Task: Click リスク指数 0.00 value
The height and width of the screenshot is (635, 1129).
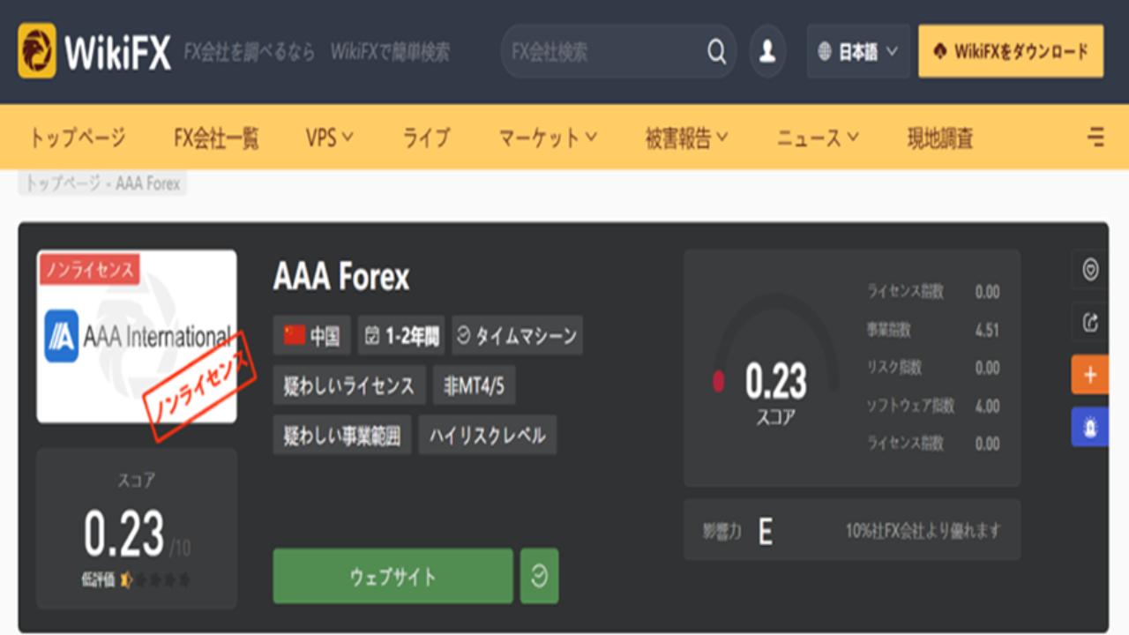Action: [987, 368]
